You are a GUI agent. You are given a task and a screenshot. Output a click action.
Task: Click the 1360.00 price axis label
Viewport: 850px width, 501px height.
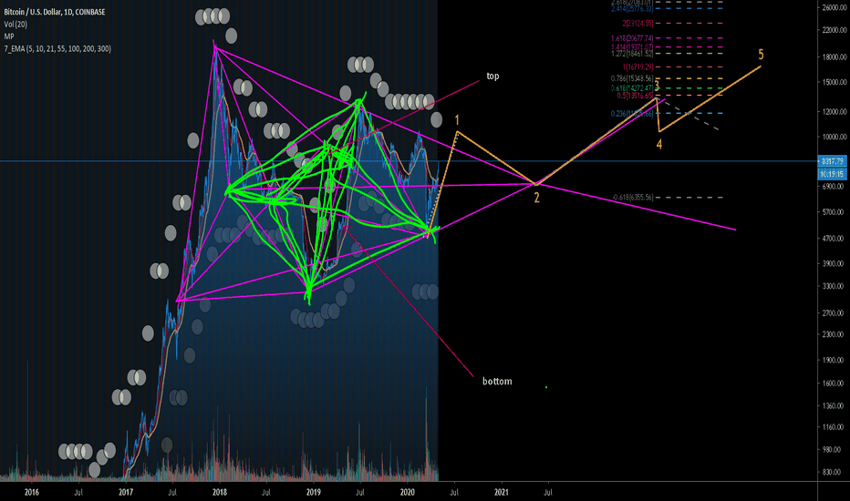(x=834, y=405)
